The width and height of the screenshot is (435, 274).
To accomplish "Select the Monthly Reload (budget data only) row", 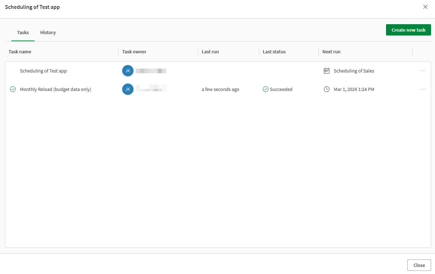I will pos(55,89).
